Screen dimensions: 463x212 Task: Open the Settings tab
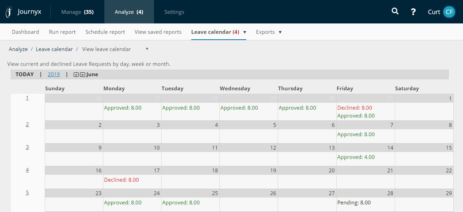click(x=174, y=12)
